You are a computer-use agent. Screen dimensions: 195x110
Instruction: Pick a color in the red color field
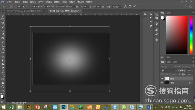[x=177, y=35]
